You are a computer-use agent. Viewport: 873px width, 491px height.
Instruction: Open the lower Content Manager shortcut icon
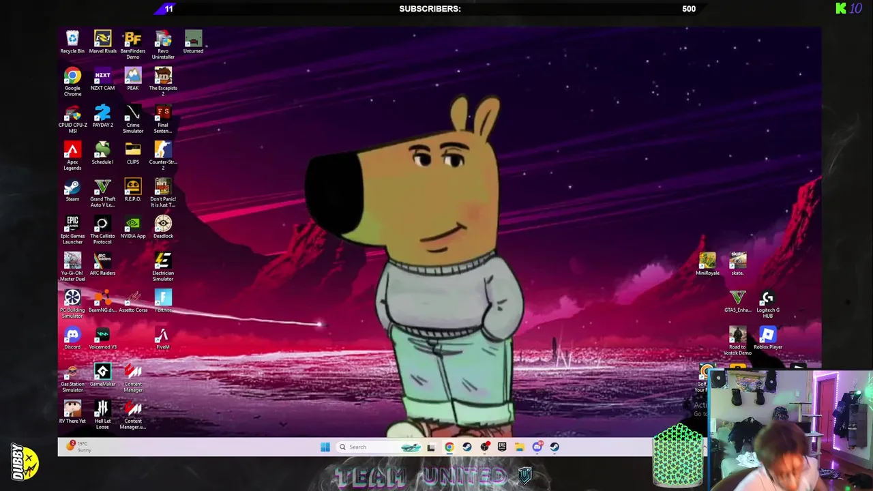133,415
